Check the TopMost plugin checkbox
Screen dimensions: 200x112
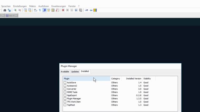65,105
